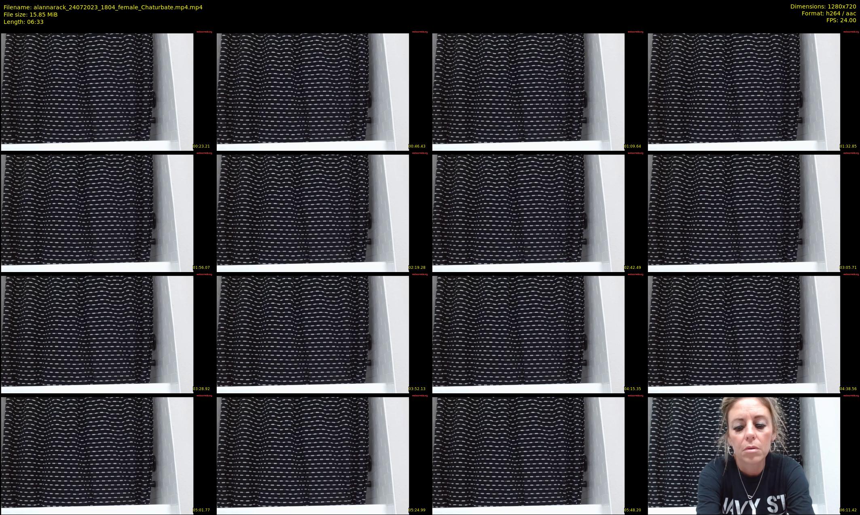This screenshot has height=515, width=860.
Task: Open the last frame showing the woman
Action: [x=753, y=456]
